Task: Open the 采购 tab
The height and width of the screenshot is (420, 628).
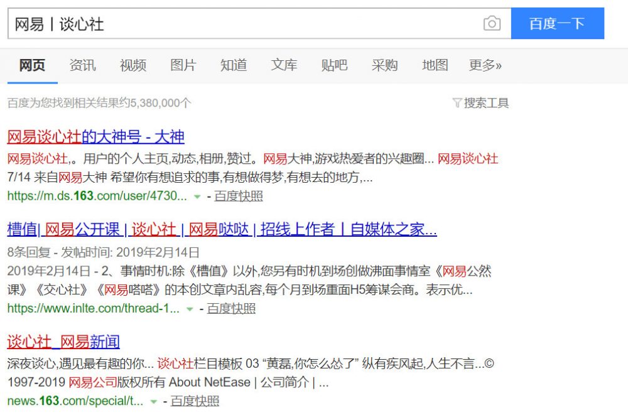Action: click(384, 65)
